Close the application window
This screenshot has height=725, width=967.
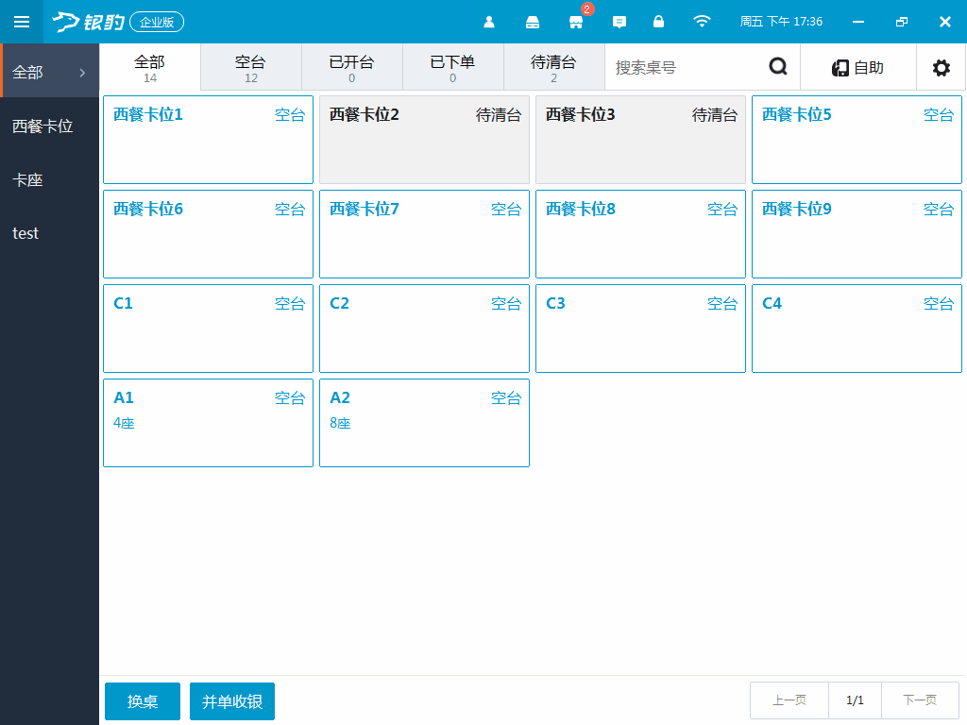944,22
